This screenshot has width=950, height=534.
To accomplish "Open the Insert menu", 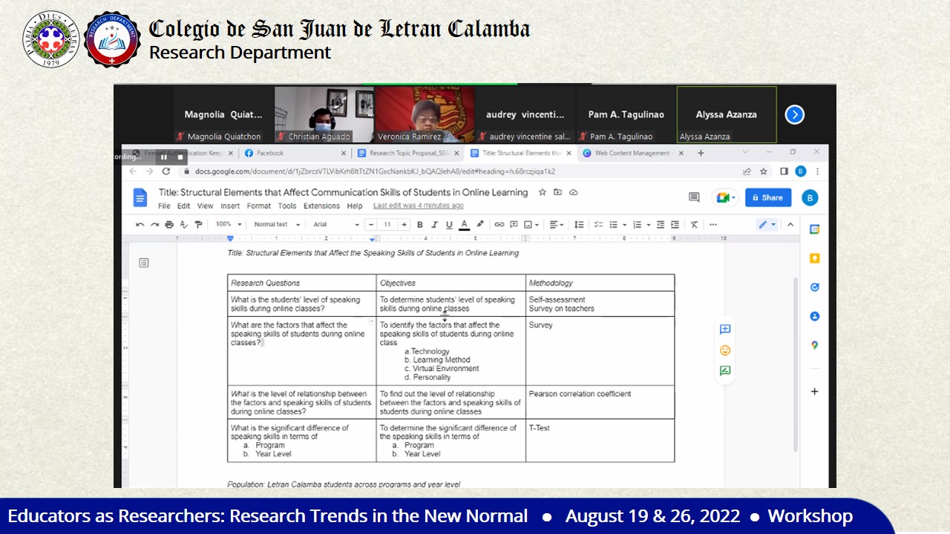I will (x=230, y=206).
